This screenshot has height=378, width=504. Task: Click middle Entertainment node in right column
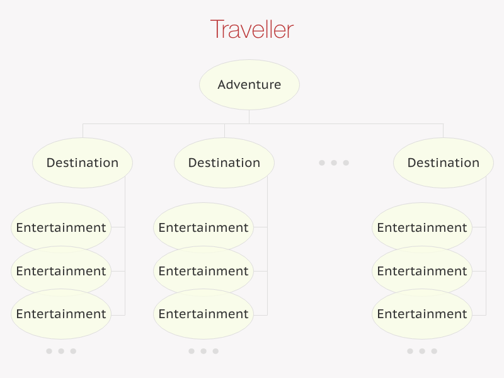pos(422,271)
